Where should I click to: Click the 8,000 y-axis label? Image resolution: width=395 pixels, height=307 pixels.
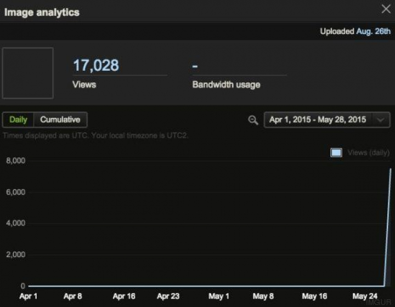16,161
